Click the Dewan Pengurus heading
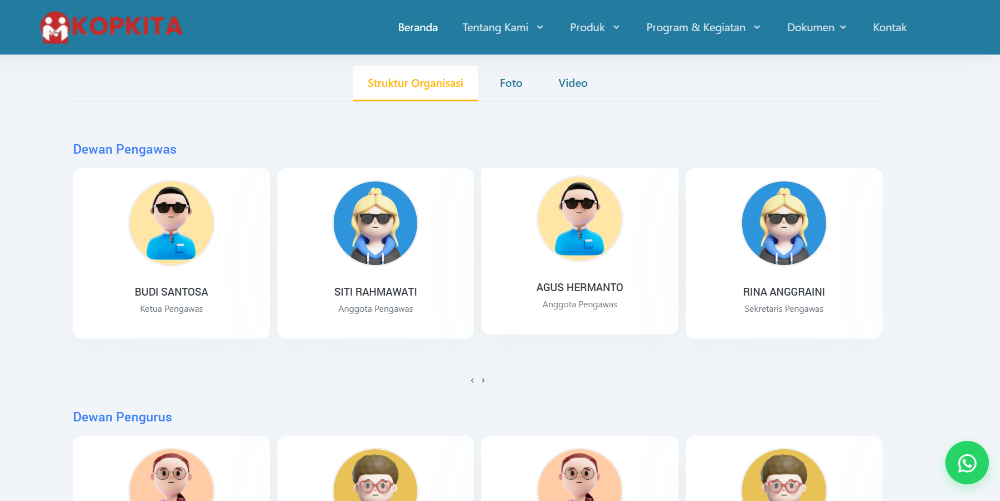 pos(123,417)
